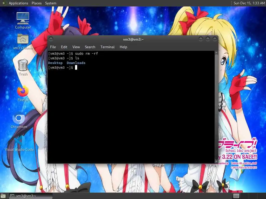Open the terminal Edit menu

tap(64, 47)
